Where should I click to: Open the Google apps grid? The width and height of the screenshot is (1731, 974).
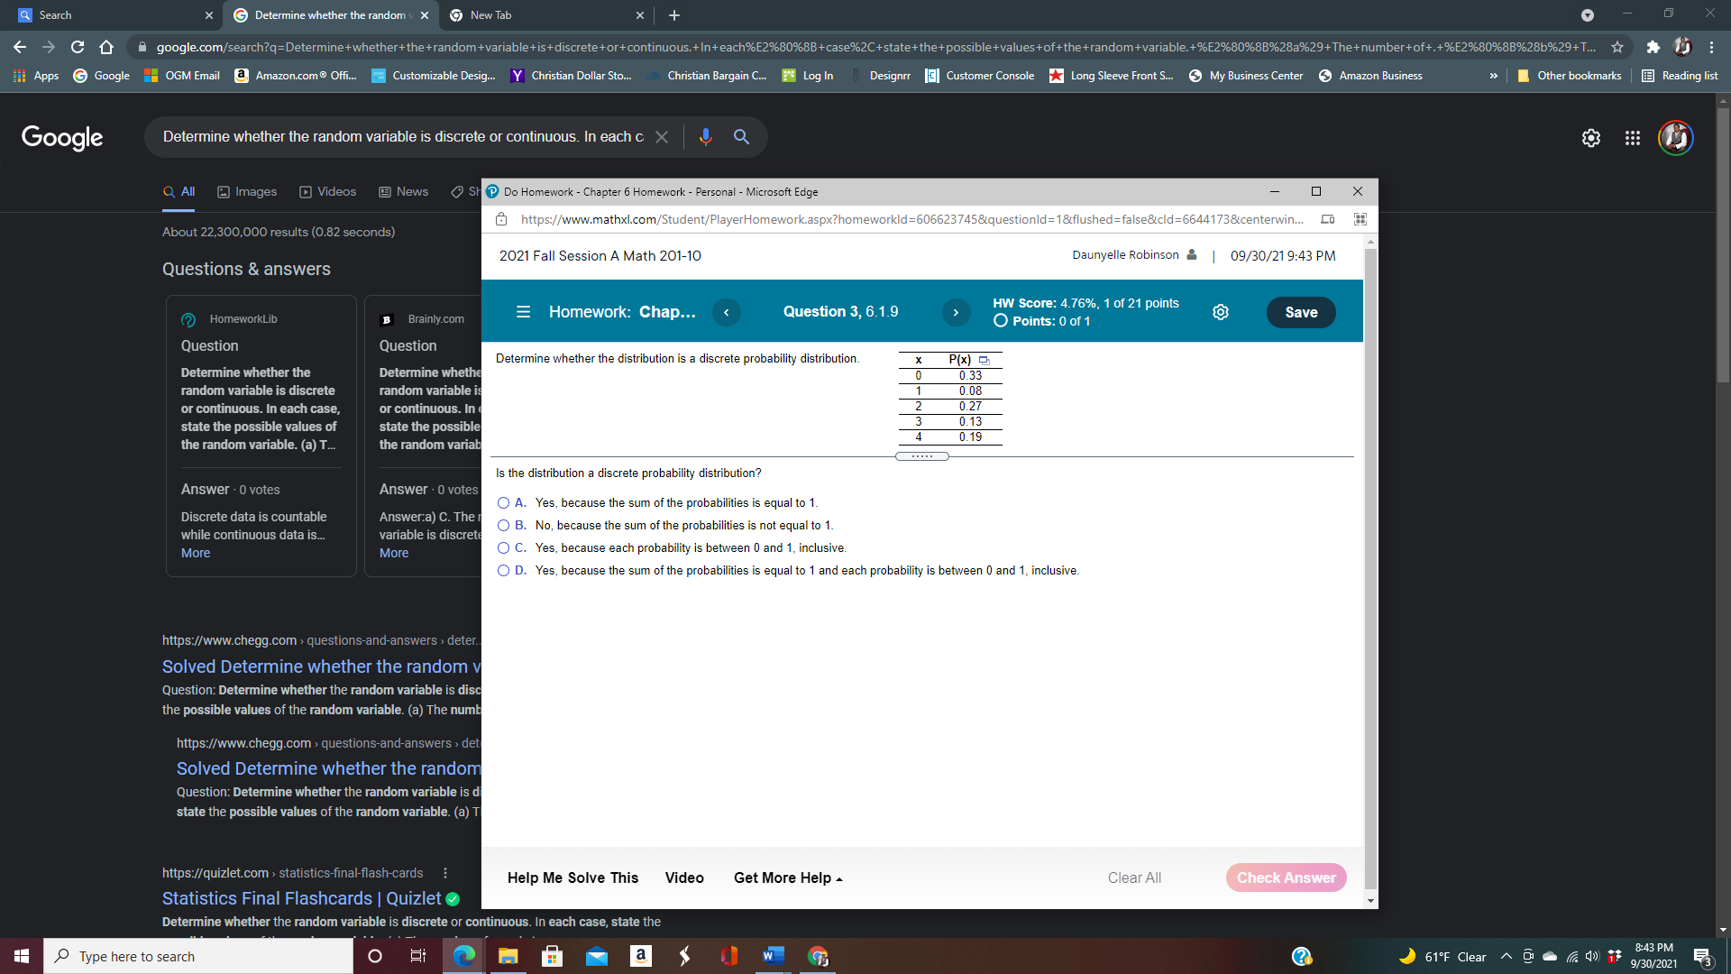pos(1632,138)
